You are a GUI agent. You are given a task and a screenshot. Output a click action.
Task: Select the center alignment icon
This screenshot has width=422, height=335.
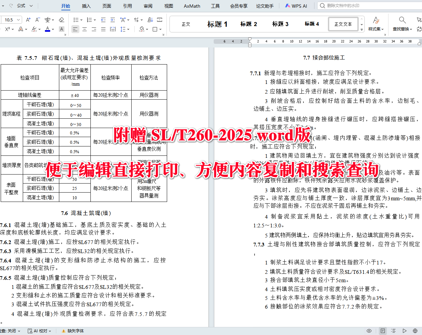pos(84,30)
